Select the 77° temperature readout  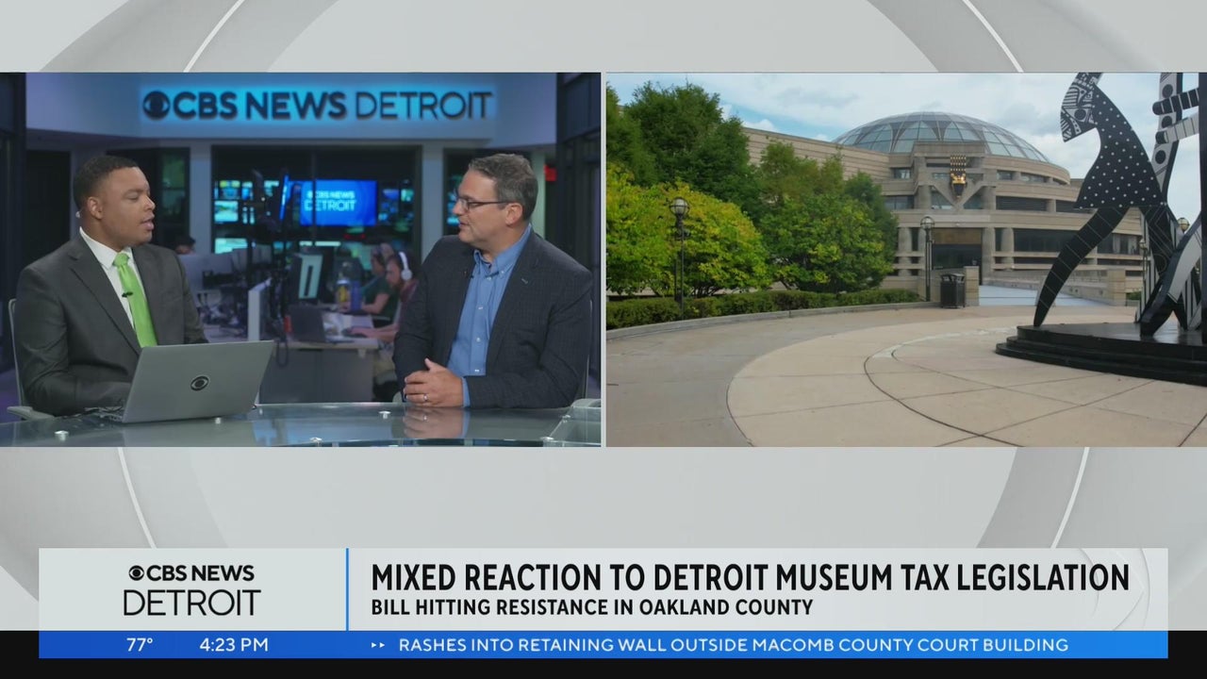click(140, 645)
